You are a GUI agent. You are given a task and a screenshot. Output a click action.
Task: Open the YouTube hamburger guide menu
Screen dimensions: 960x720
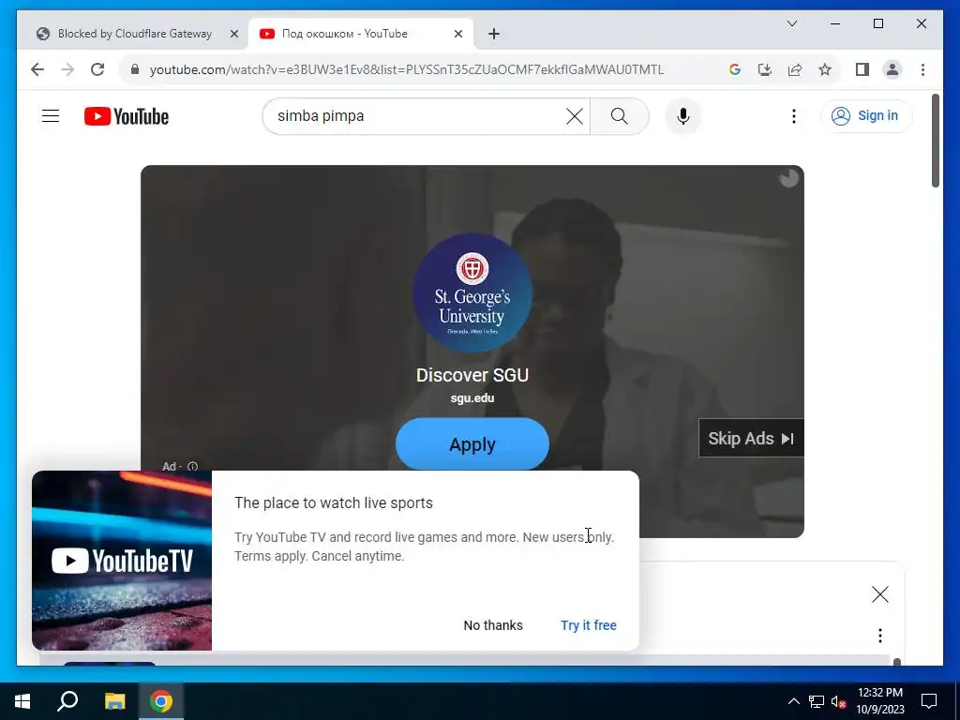[x=51, y=115]
